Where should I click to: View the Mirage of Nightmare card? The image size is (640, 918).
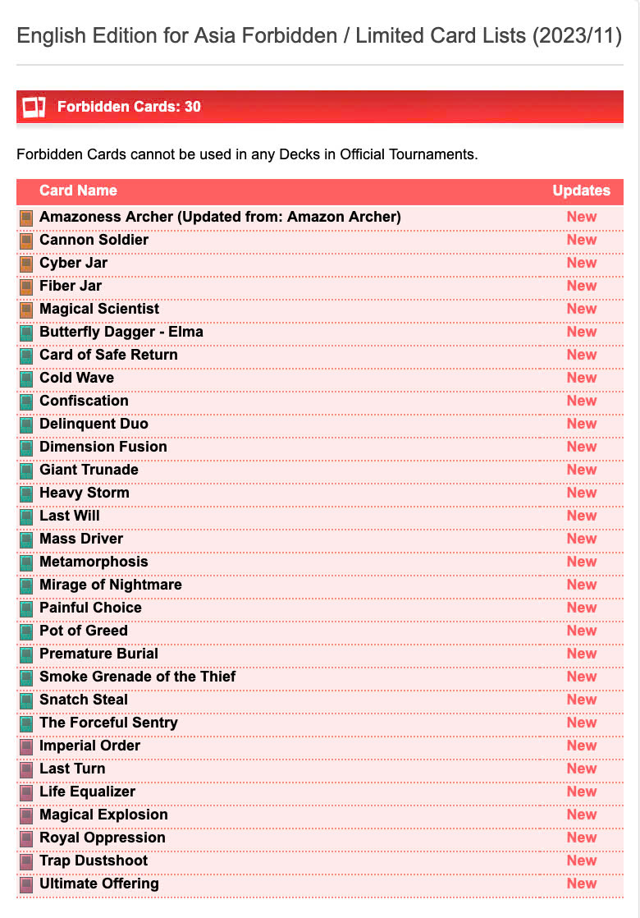(110, 585)
